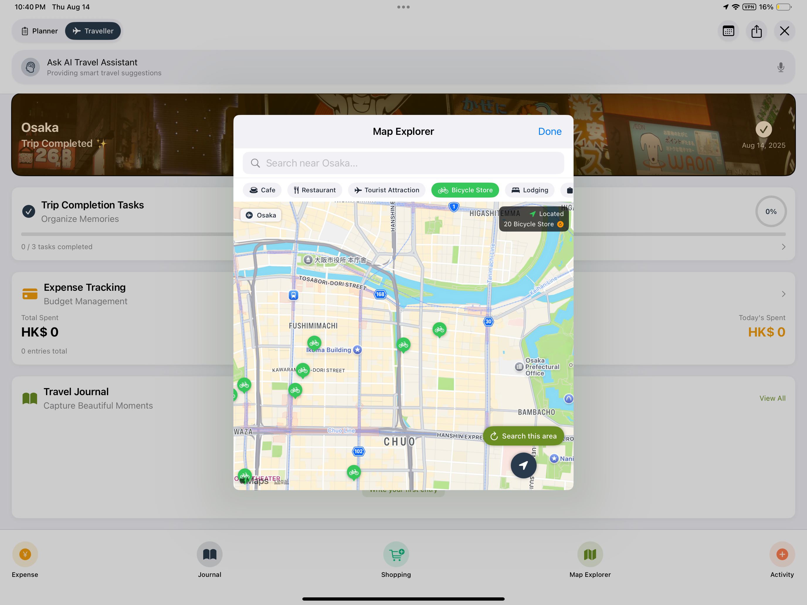
Task: Open Legal link on map
Action: (x=281, y=481)
